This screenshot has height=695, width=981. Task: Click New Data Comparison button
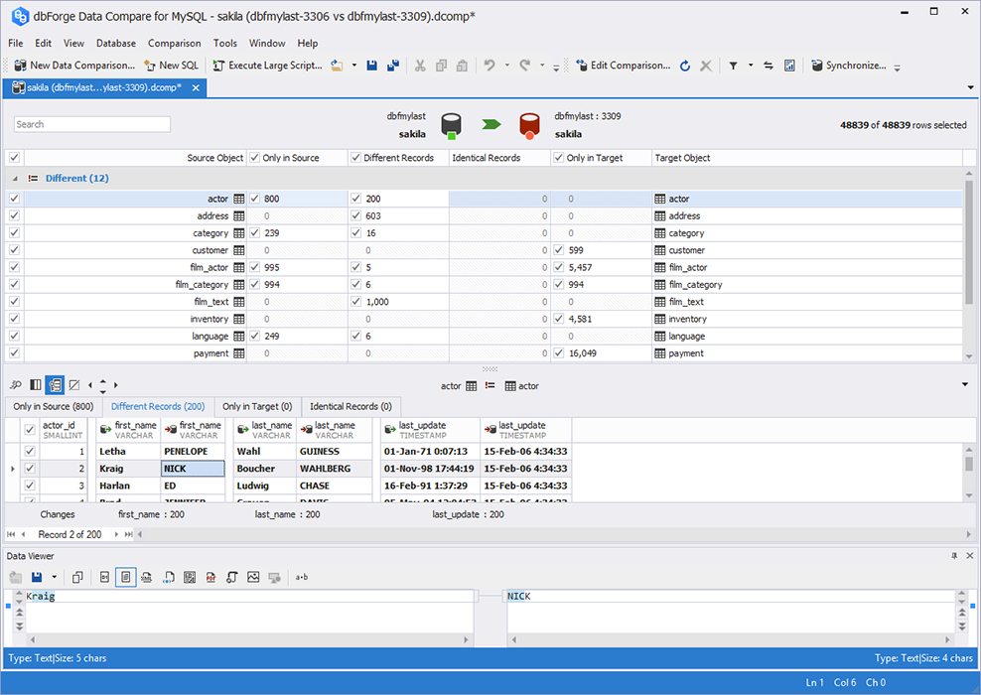tap(74, 66)
